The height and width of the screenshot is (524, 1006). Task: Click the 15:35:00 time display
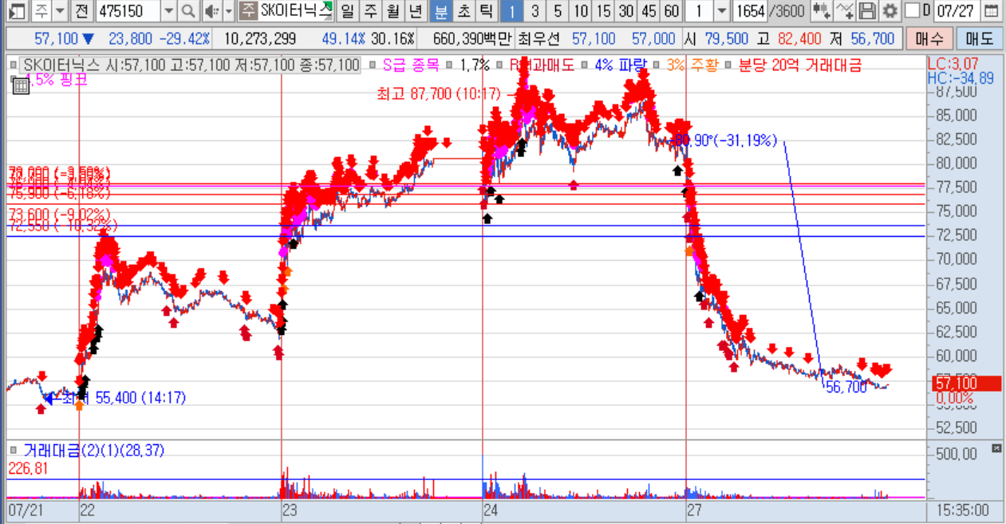pyautogui.click(x=962, y=510)
